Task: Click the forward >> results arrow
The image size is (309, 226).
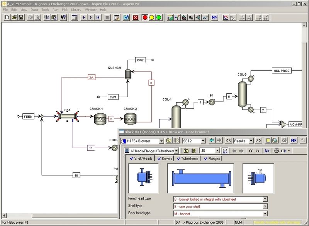Action: [258, 141]
